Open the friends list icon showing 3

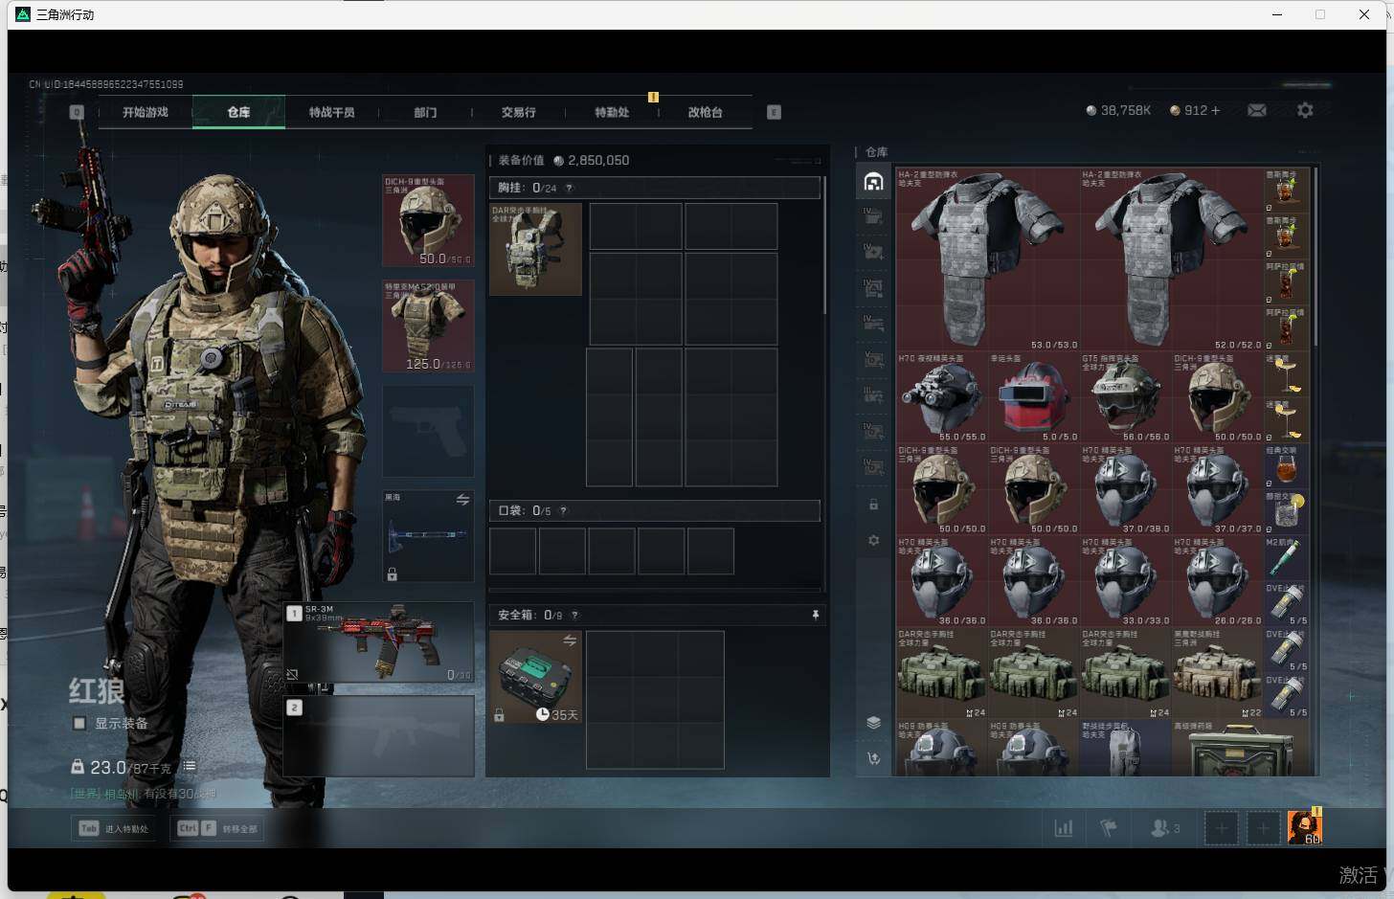pyautogui.click(x=1164, y=828)
